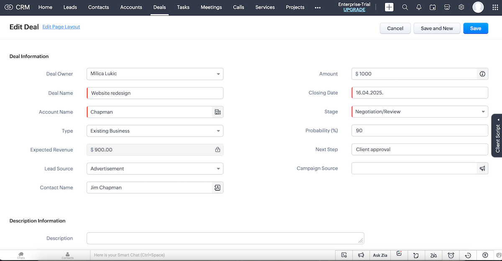The width and height of the screenshot is (502, 261).
Task: Expand the Lead Source dropdown
Action: [x=155, y=169]
